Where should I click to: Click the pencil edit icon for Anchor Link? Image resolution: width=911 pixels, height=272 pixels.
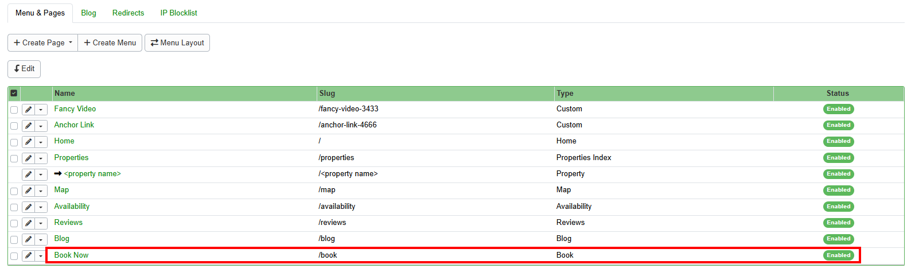[x=28, y=126]
